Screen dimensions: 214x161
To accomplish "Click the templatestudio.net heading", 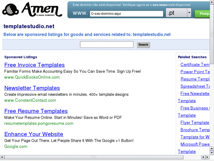I will click(x=29, y=26).
